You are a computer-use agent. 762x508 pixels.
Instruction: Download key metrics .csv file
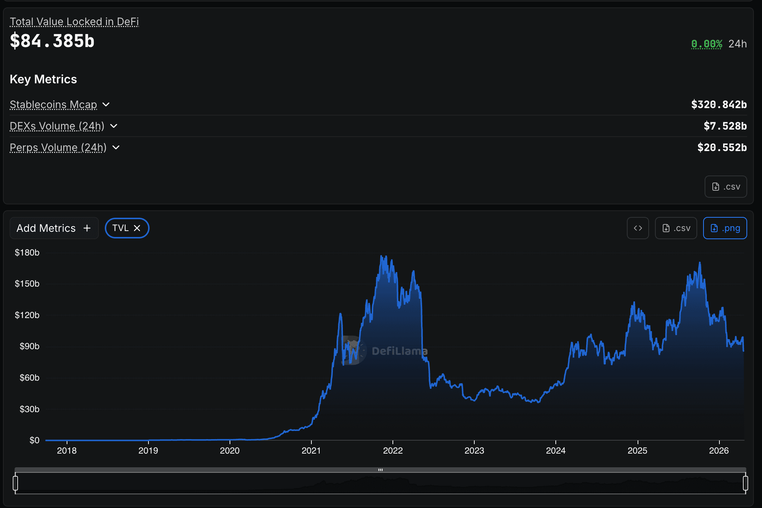(x=726, y=187)
